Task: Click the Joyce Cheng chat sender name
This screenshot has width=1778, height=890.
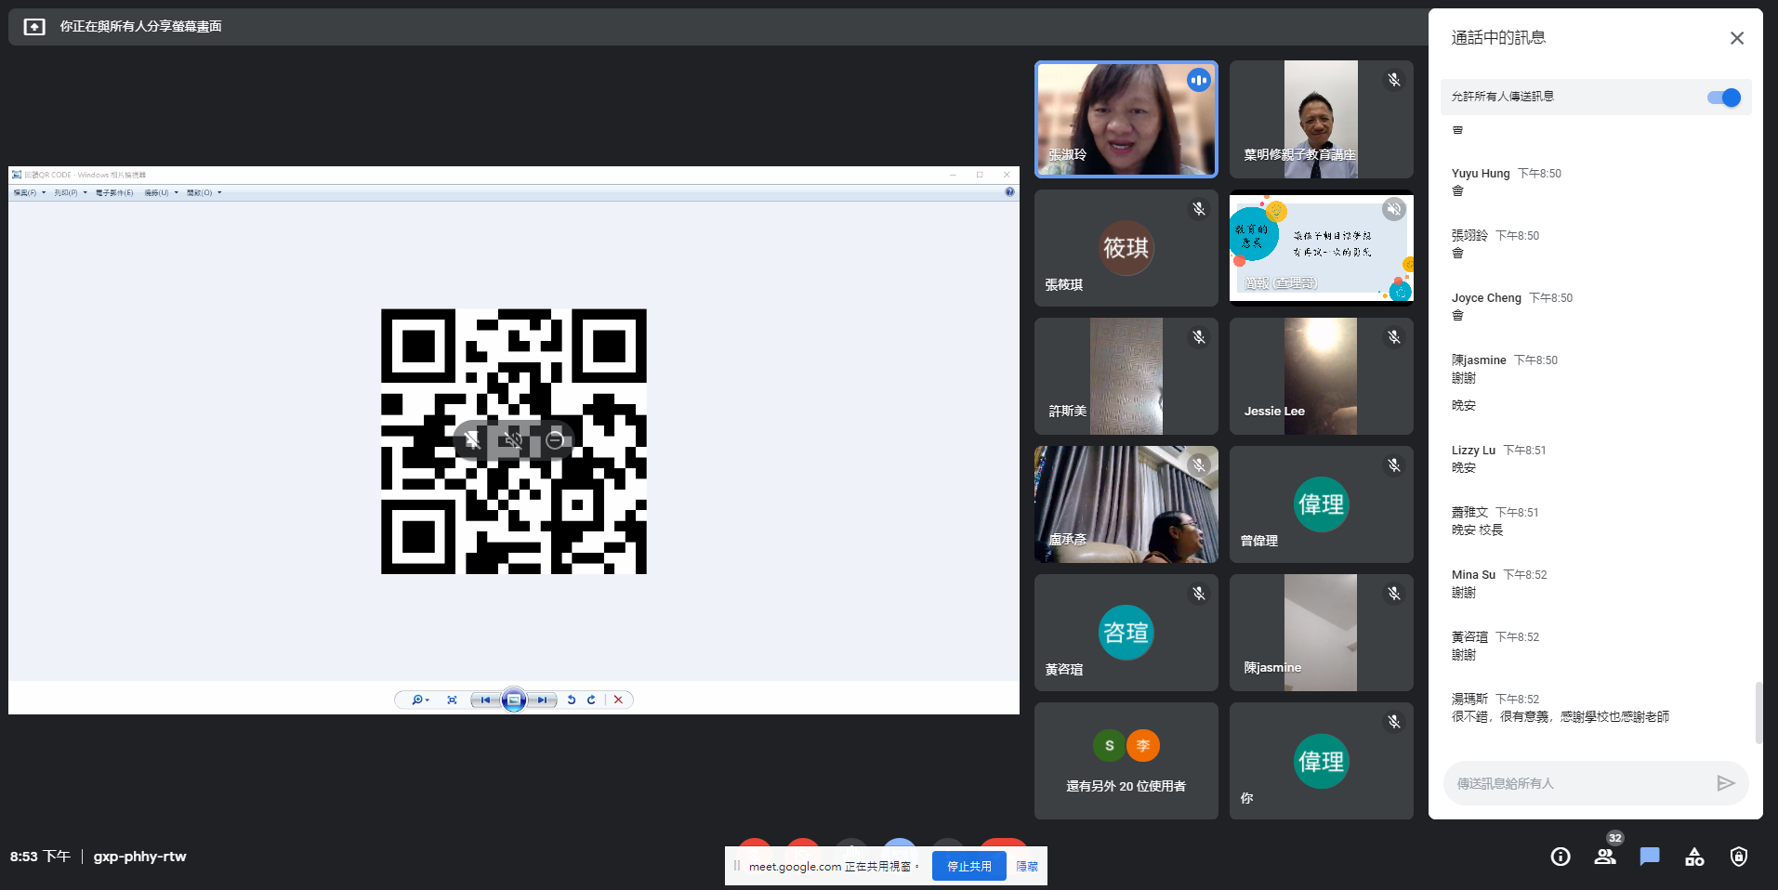Action: click(x=1486, y=298)
